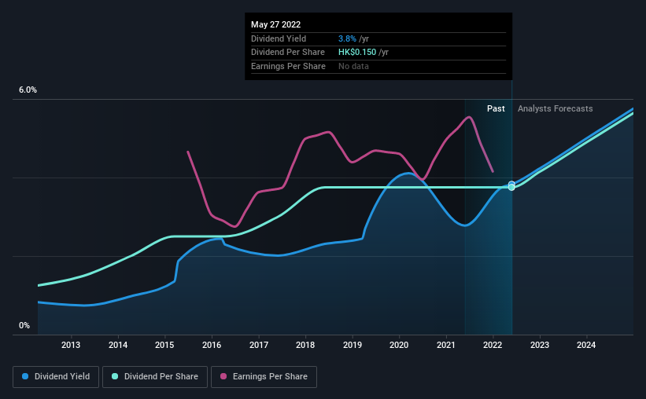The image size is (646, 399).
Task: Select the "Past" region label
Action: click(x=496, y=109)
